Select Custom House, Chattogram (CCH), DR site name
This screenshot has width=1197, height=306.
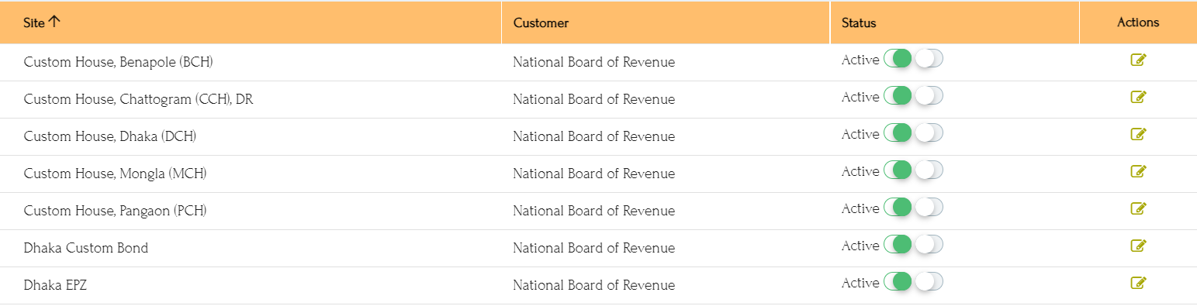click(138, 99)
